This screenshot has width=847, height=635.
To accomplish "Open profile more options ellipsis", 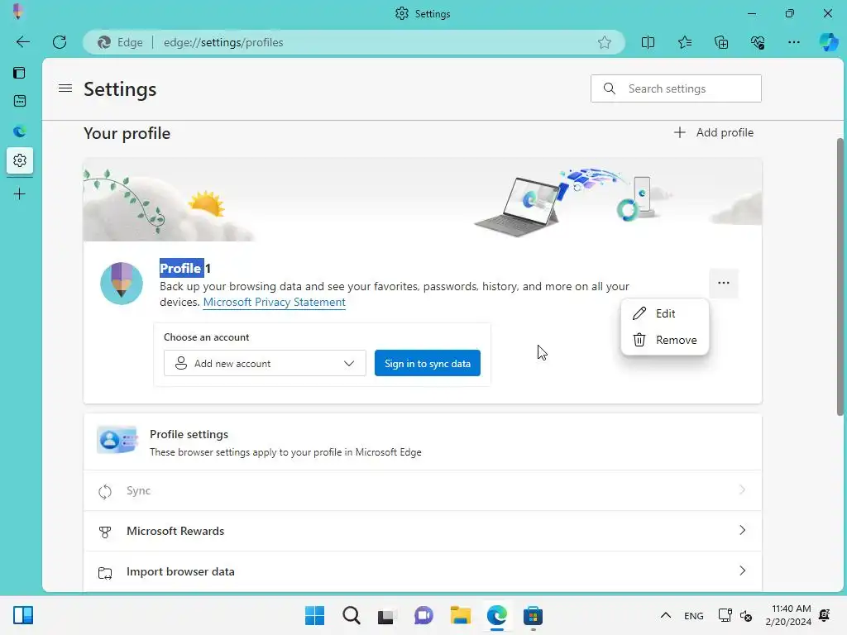I will (x=723, y=283).
